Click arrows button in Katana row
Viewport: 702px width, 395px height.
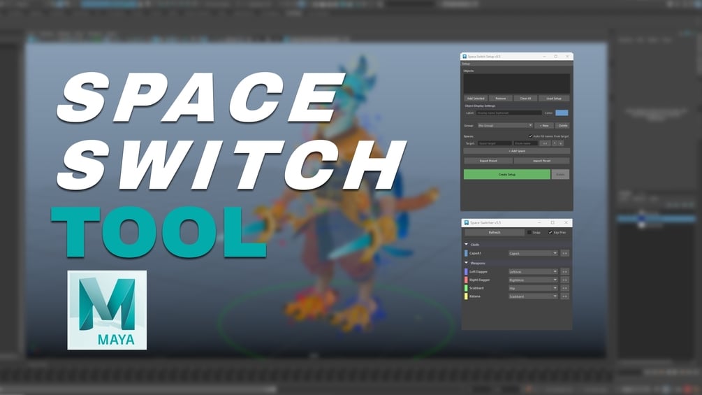(564, 296)
